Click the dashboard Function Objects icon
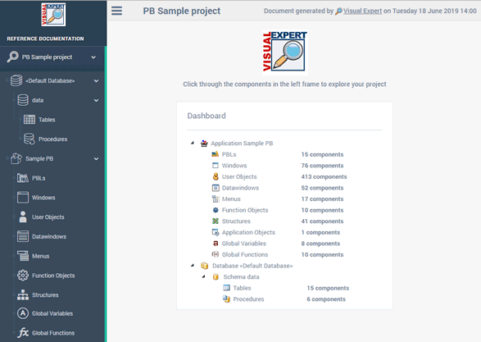The height and width of the screenshot is (342, 481). point(216,210)
